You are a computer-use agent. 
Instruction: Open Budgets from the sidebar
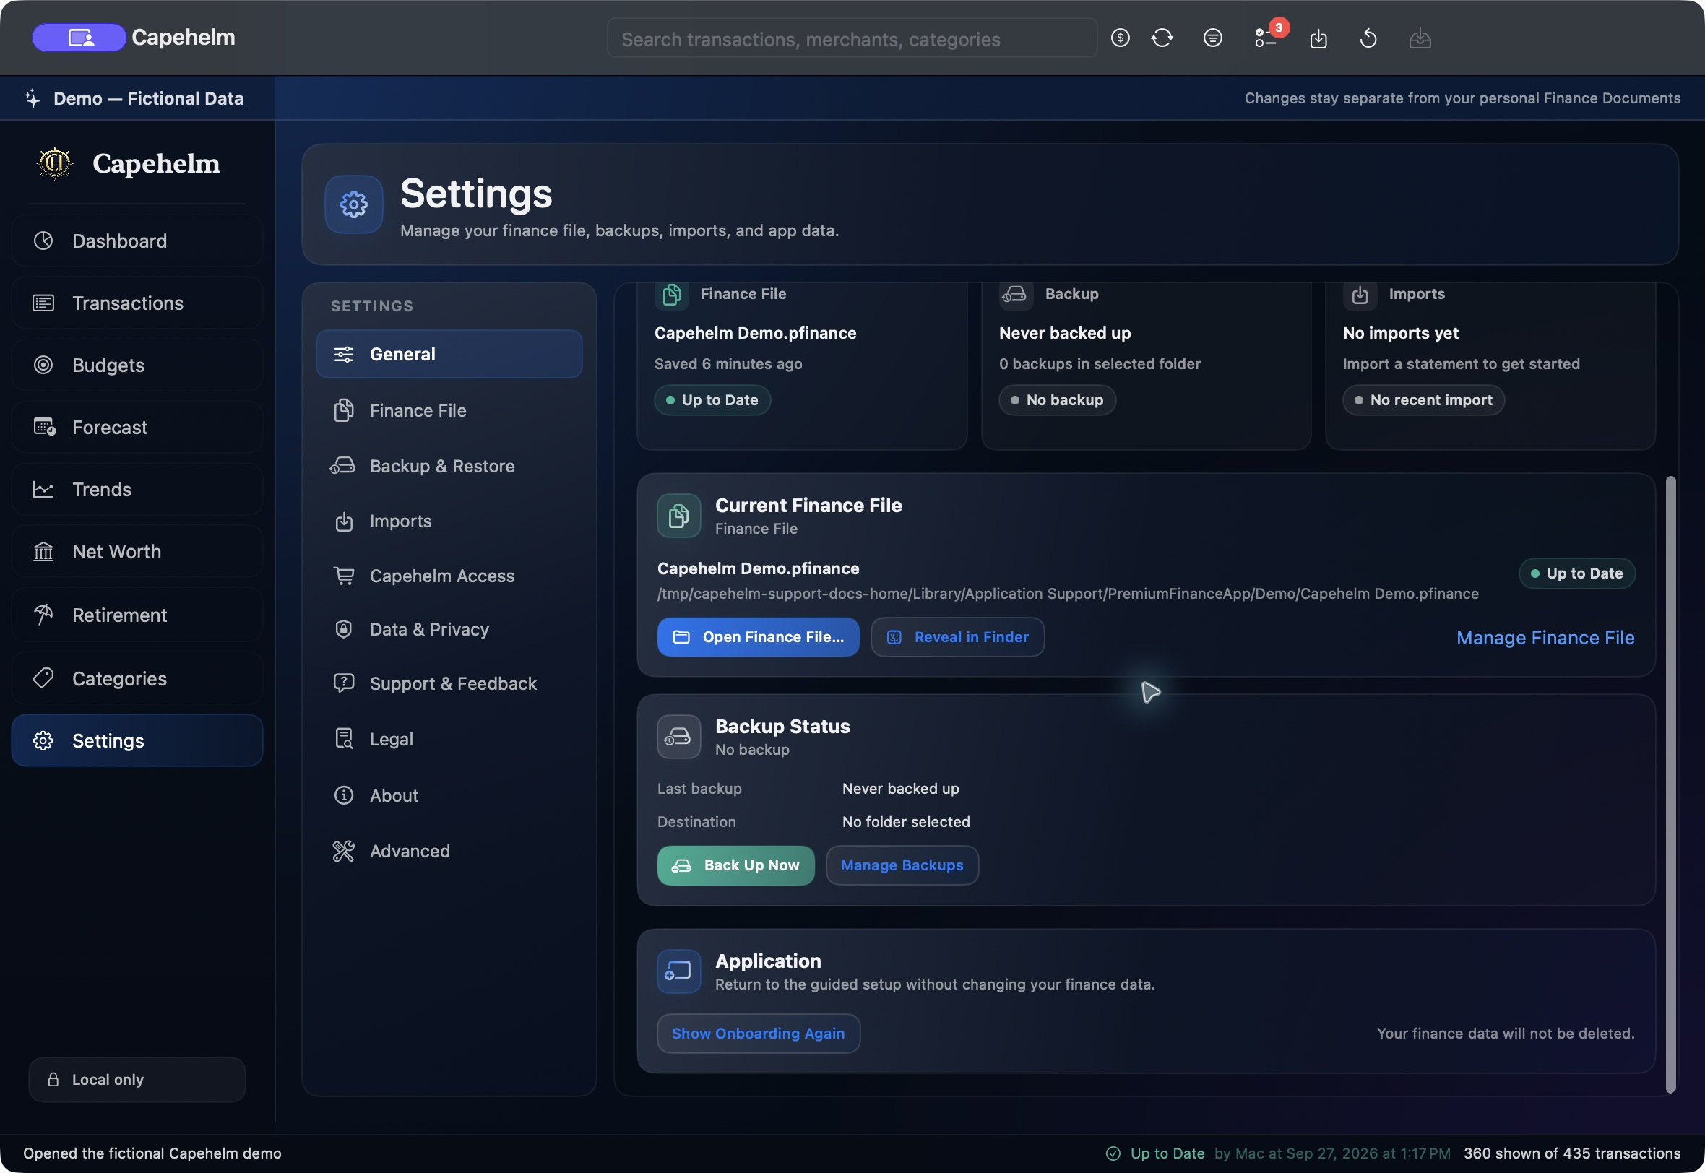click(137, 365)
